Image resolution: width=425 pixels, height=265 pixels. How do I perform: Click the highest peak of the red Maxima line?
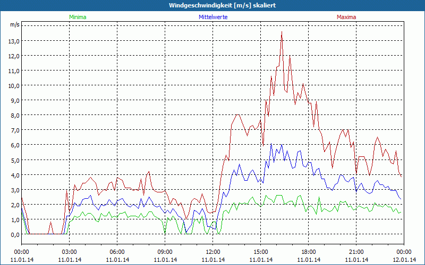click(x=282, y=32)
